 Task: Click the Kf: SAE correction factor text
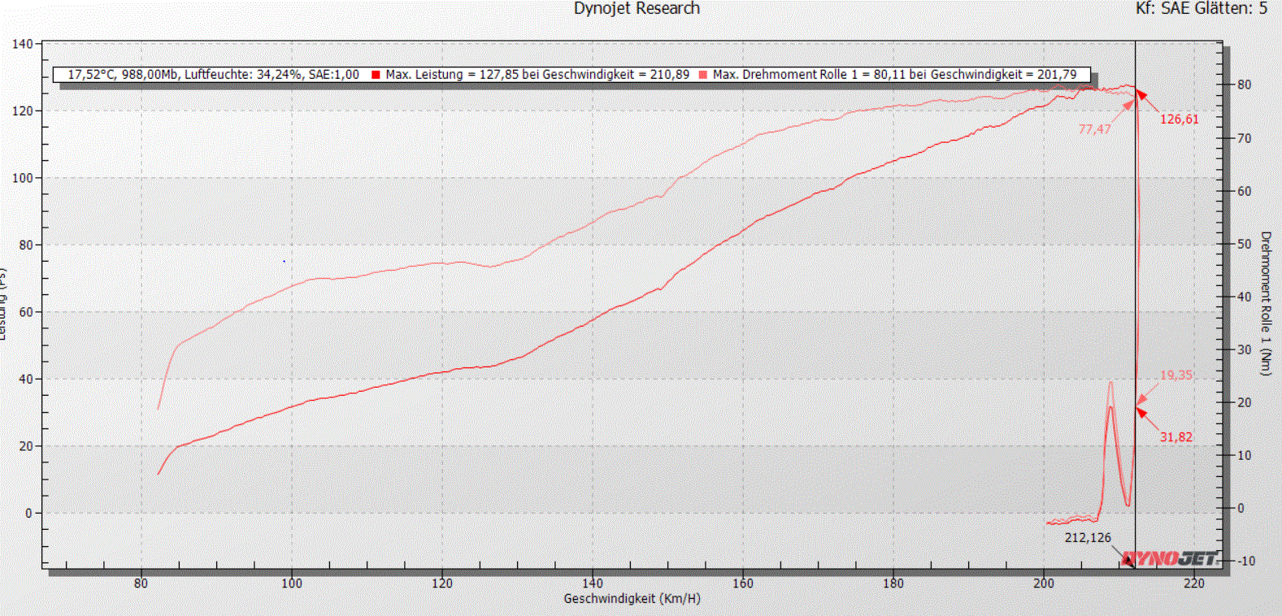point(1161,9)
